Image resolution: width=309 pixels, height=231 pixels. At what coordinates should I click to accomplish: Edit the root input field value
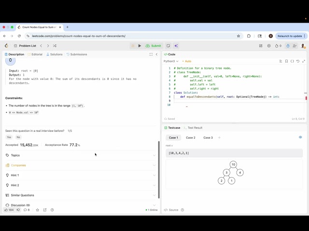pyautogui.click(x=234, y=153)
